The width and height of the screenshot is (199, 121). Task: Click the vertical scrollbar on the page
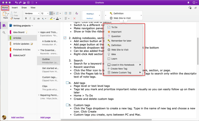pos(198,51)
